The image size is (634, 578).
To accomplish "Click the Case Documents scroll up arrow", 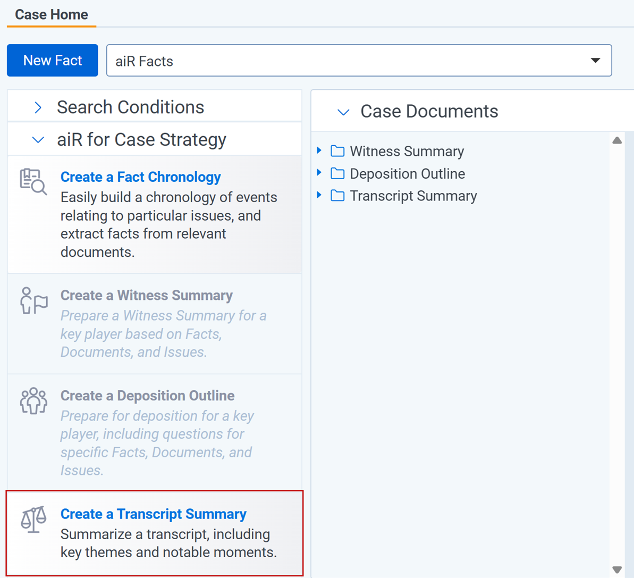I will coord(617,140).
